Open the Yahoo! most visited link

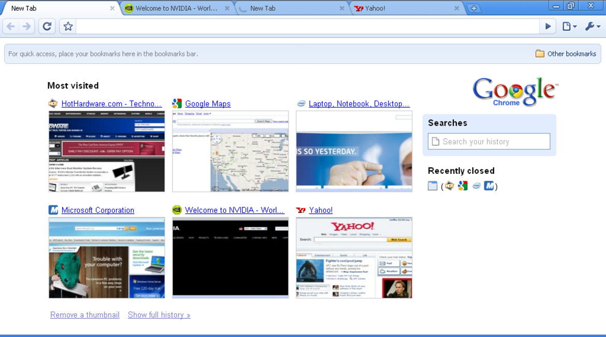(321, 210)
